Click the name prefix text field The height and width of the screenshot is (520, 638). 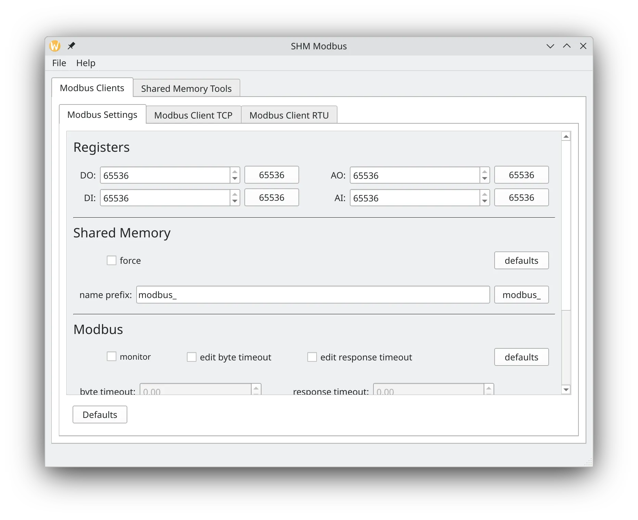click(313, 295)
